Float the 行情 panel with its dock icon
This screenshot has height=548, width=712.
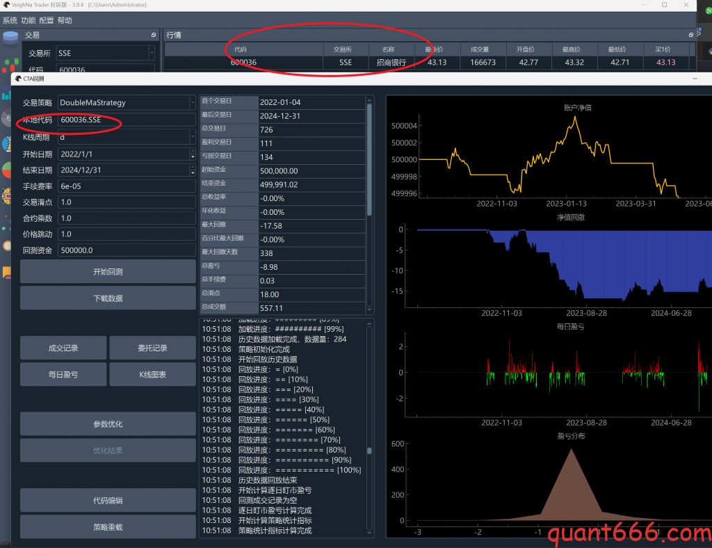[690, 35]
